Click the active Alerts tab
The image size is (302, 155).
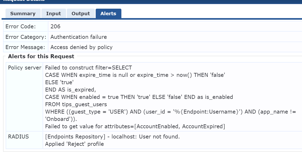[108, 14]
